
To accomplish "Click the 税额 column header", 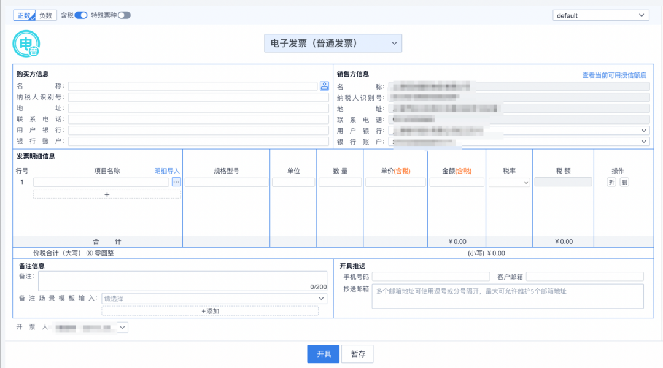I will click(563, 171).
